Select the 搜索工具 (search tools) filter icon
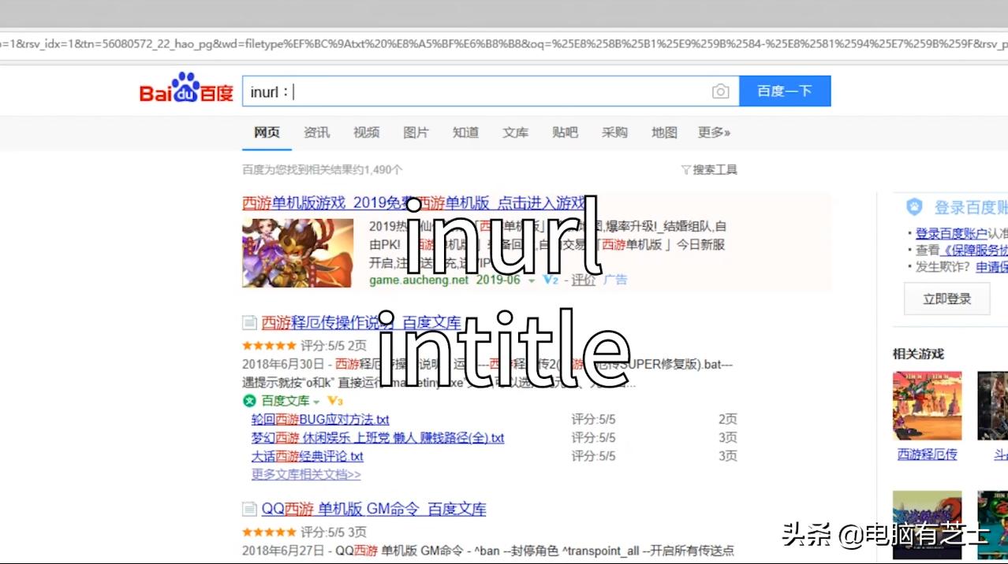Viewport: 1008px width, 564px height. (x=686, y=169)
